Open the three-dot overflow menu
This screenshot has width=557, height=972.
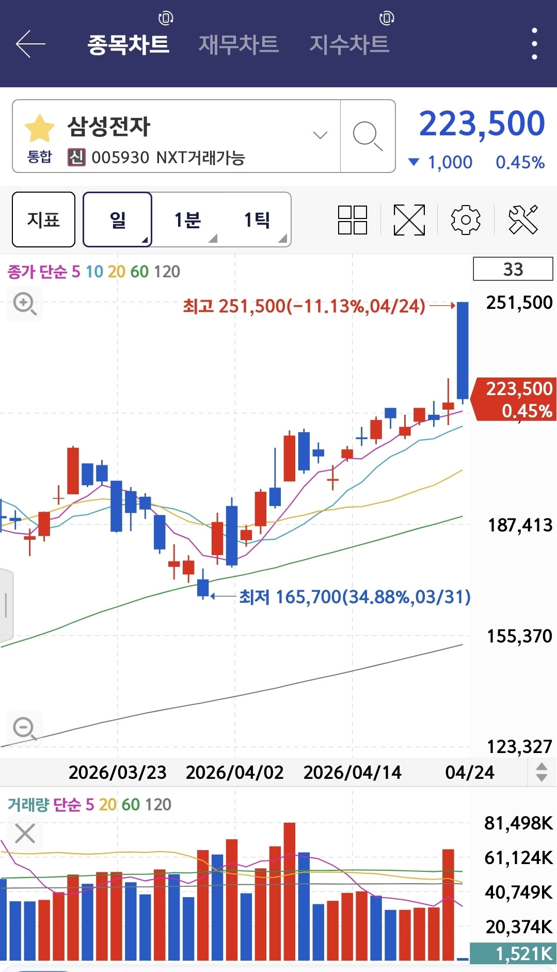coord(534,44)
